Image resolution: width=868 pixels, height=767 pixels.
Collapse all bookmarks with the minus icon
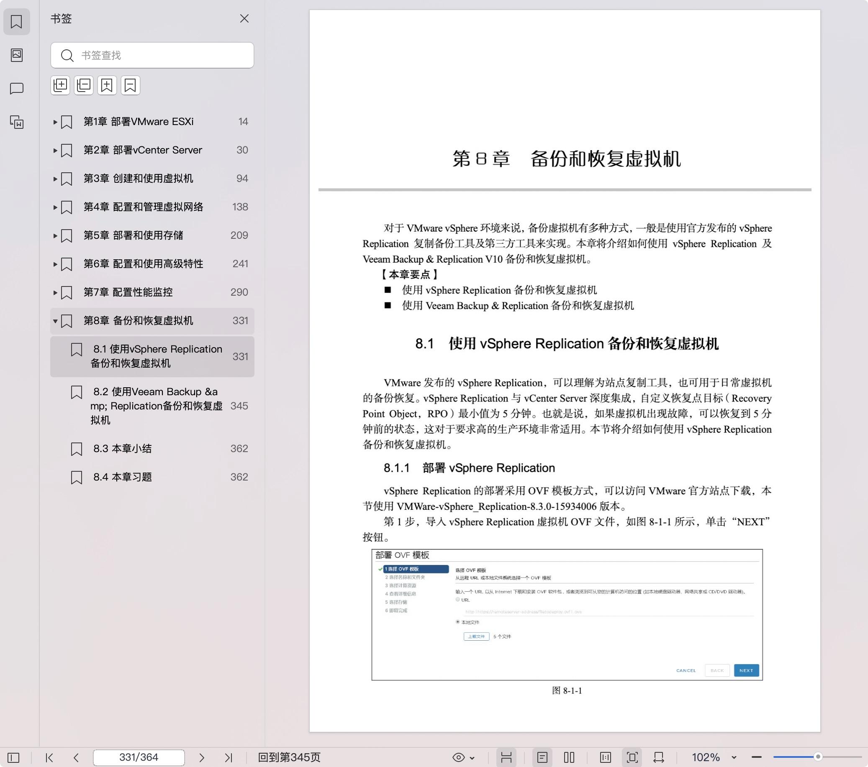coord(84,85)
